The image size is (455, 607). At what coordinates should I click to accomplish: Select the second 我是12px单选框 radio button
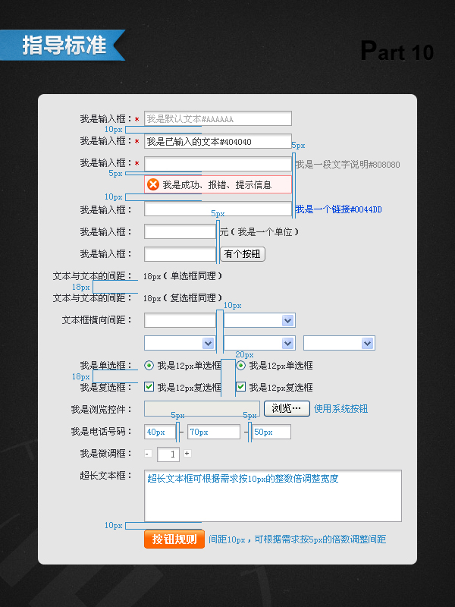tap(240, 365)
